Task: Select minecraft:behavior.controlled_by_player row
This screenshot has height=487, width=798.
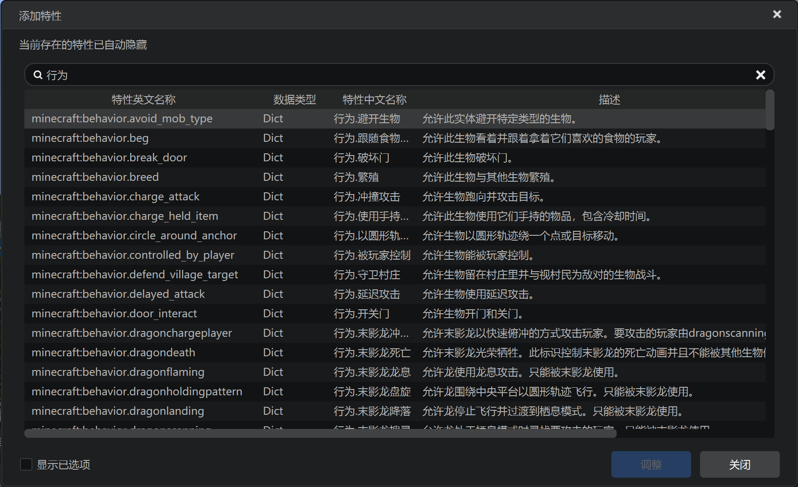Action: point(395,255)
